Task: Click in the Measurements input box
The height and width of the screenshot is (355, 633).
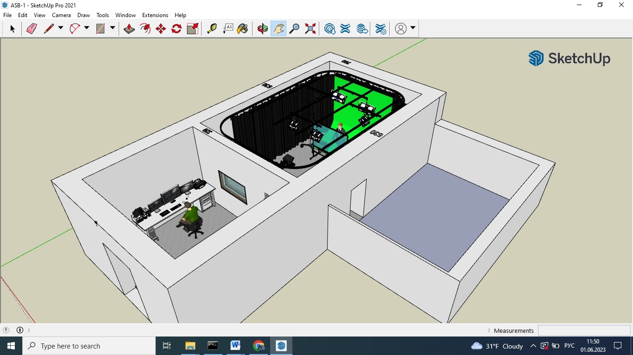Action: (x=584, y=331)
